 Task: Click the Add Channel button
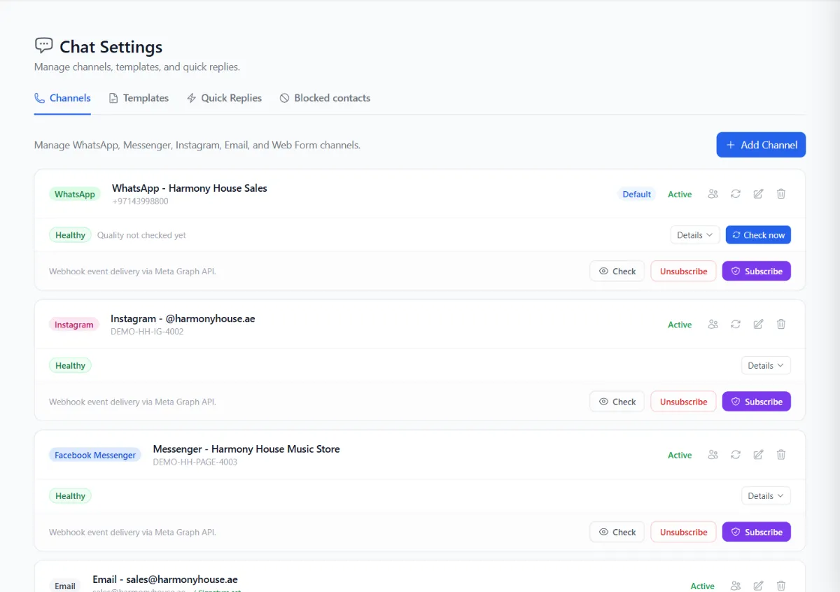761,145
